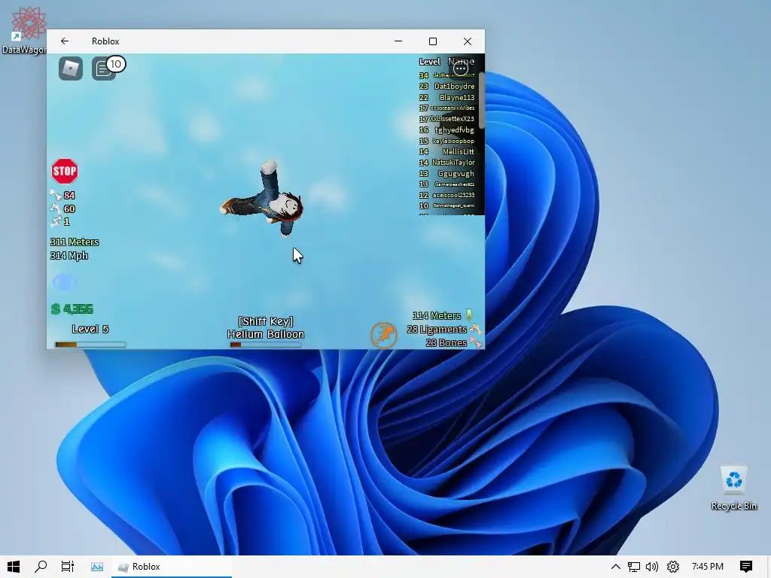Open Task View on the taskbar
Viewport: 771px width, 578px height.
(68, 567)
